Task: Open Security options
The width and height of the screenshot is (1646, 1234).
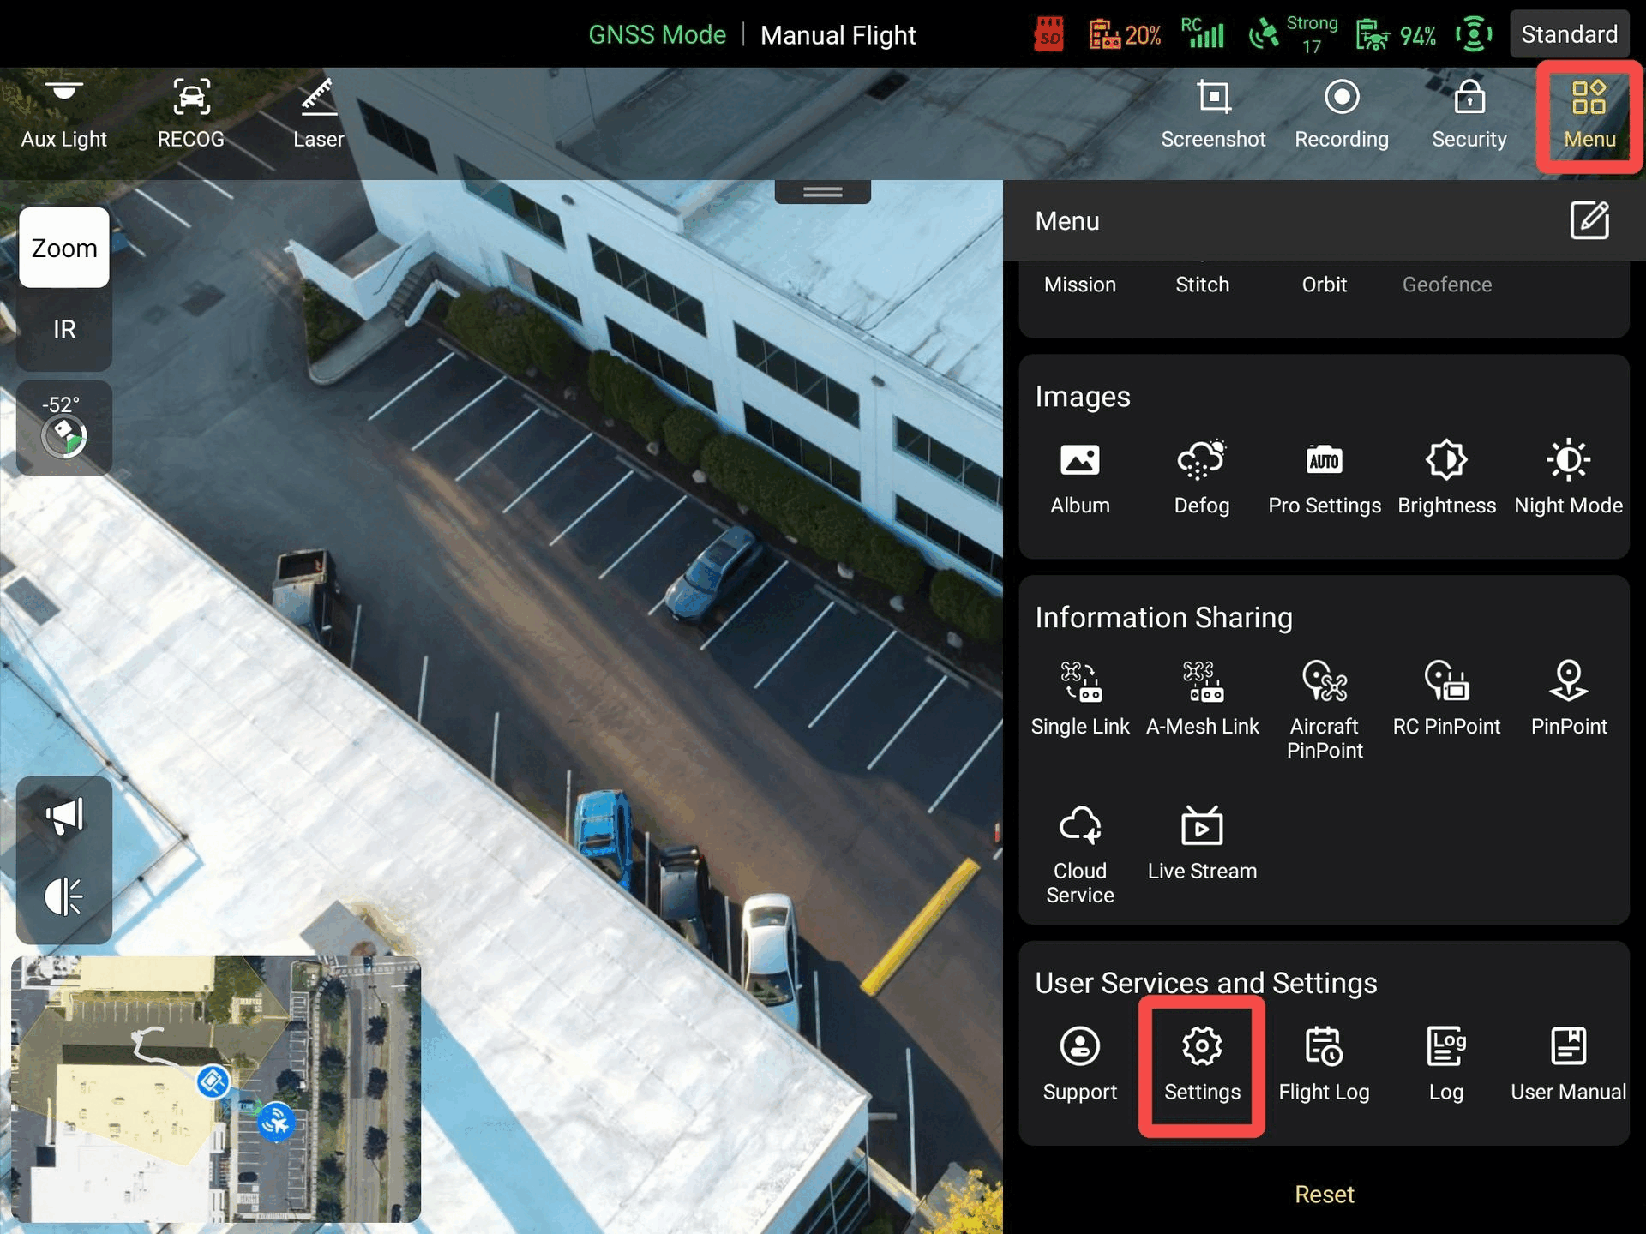Action: tap(1469, 115)
